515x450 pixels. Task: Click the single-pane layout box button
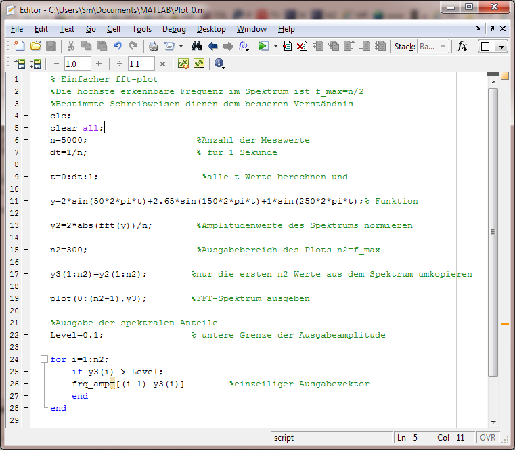tap(485, 47)
